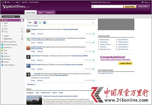
Task: Empty the Spam folder icon
Action: tap(22, 29)
